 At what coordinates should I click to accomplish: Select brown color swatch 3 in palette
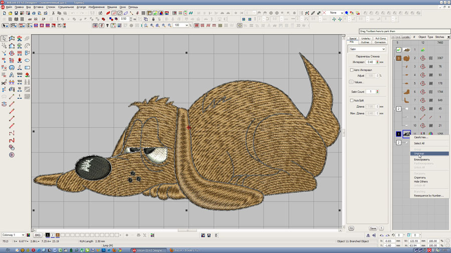(x=58, y=235)
